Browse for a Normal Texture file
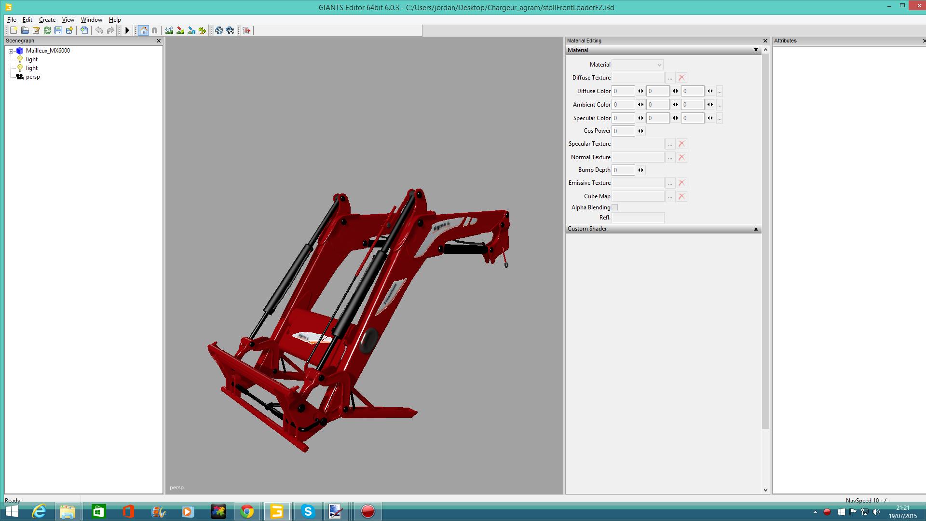926x521 pixels. 670,157
